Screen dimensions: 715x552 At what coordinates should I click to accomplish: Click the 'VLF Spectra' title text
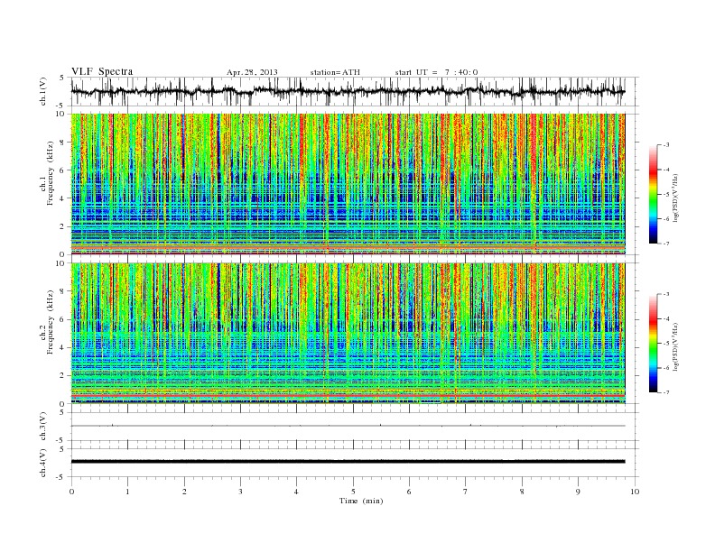pyautogui.click(x=102, y=71)
